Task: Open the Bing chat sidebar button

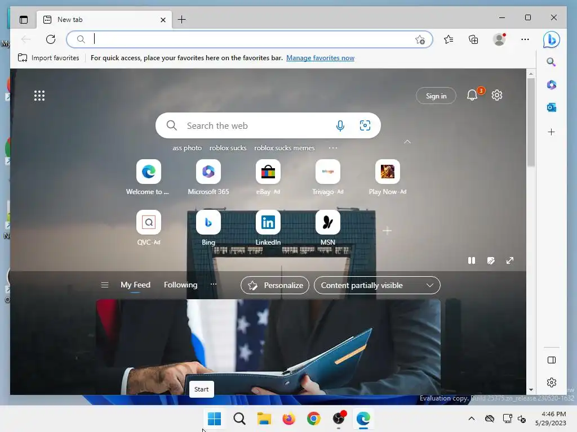Action: (x=551, y=39)
